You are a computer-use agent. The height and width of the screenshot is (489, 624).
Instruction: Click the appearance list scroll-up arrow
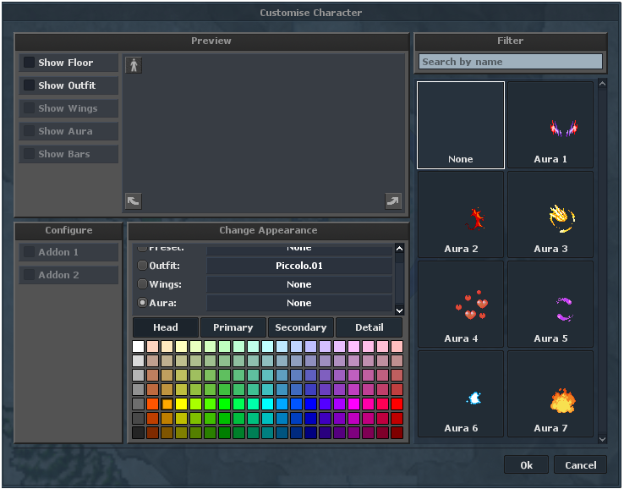pos(400,249)
